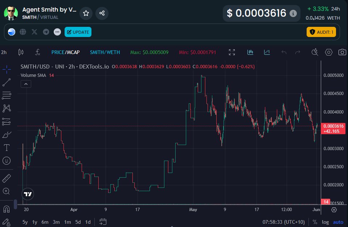
Task: Toggle the magnet snapping mode
Action: (7, 209)
